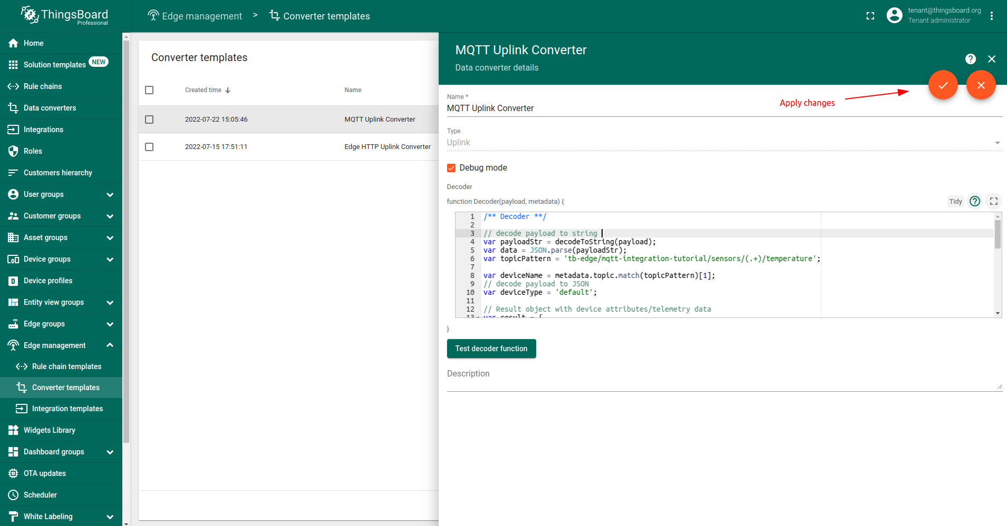This screenshot has height=526, width=1007.
Task: Tick the select-all checkbox in table header
Action: point(149,90)
